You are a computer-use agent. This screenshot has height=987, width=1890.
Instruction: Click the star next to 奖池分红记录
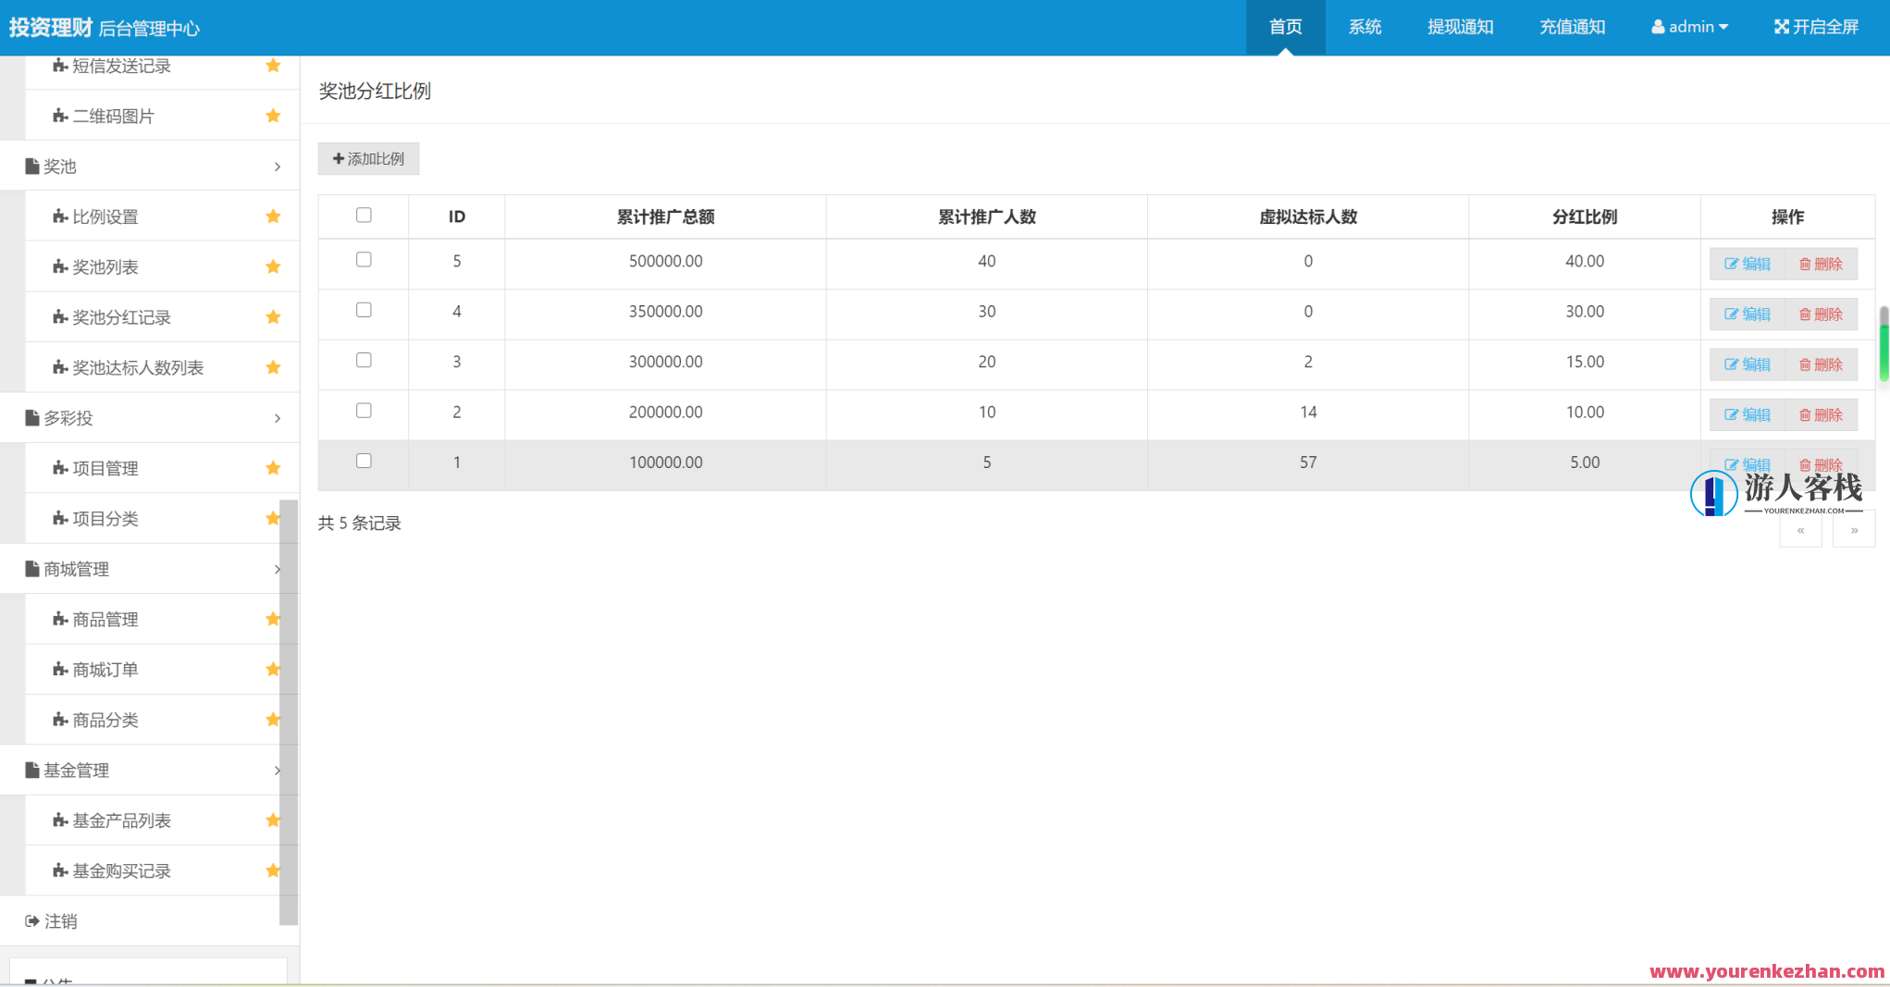click(273, 317)
